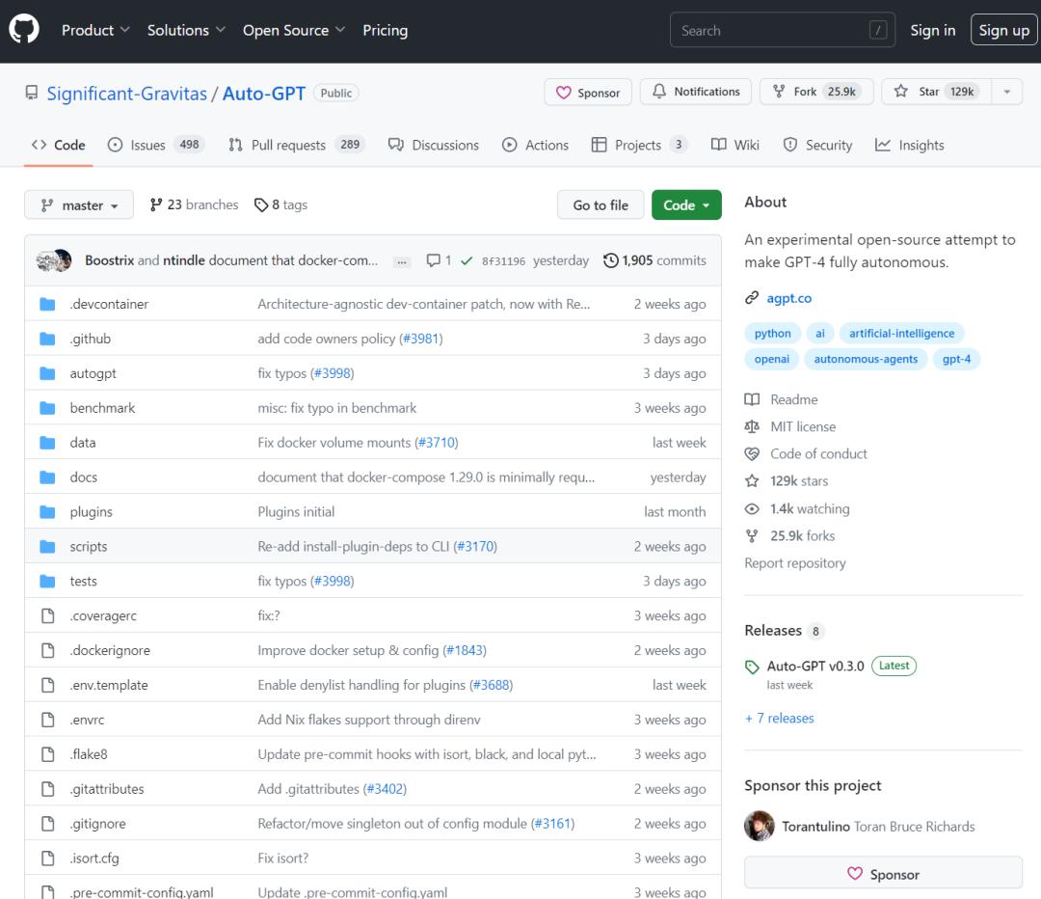Open the .devcontainer folder
Viewport: 1041px width, 899px height.
click(109, 304)
